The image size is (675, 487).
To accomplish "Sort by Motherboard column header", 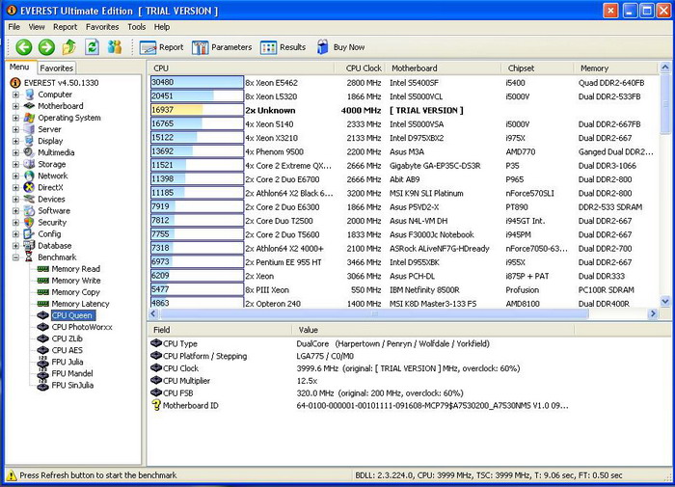I will 444,68.
